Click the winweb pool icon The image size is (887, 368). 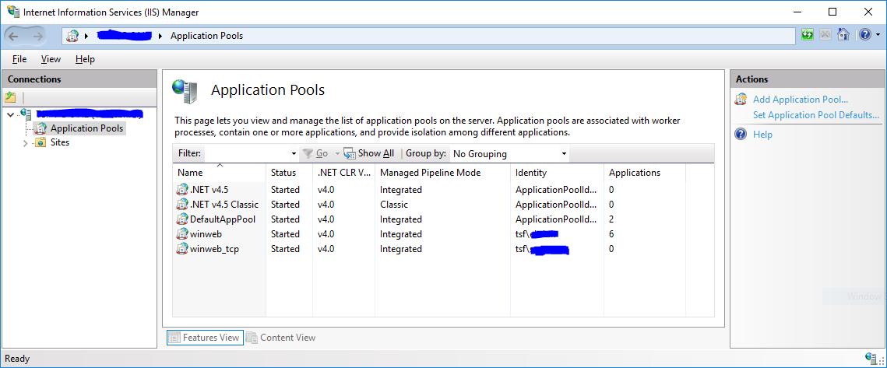(x=183, y=234)
